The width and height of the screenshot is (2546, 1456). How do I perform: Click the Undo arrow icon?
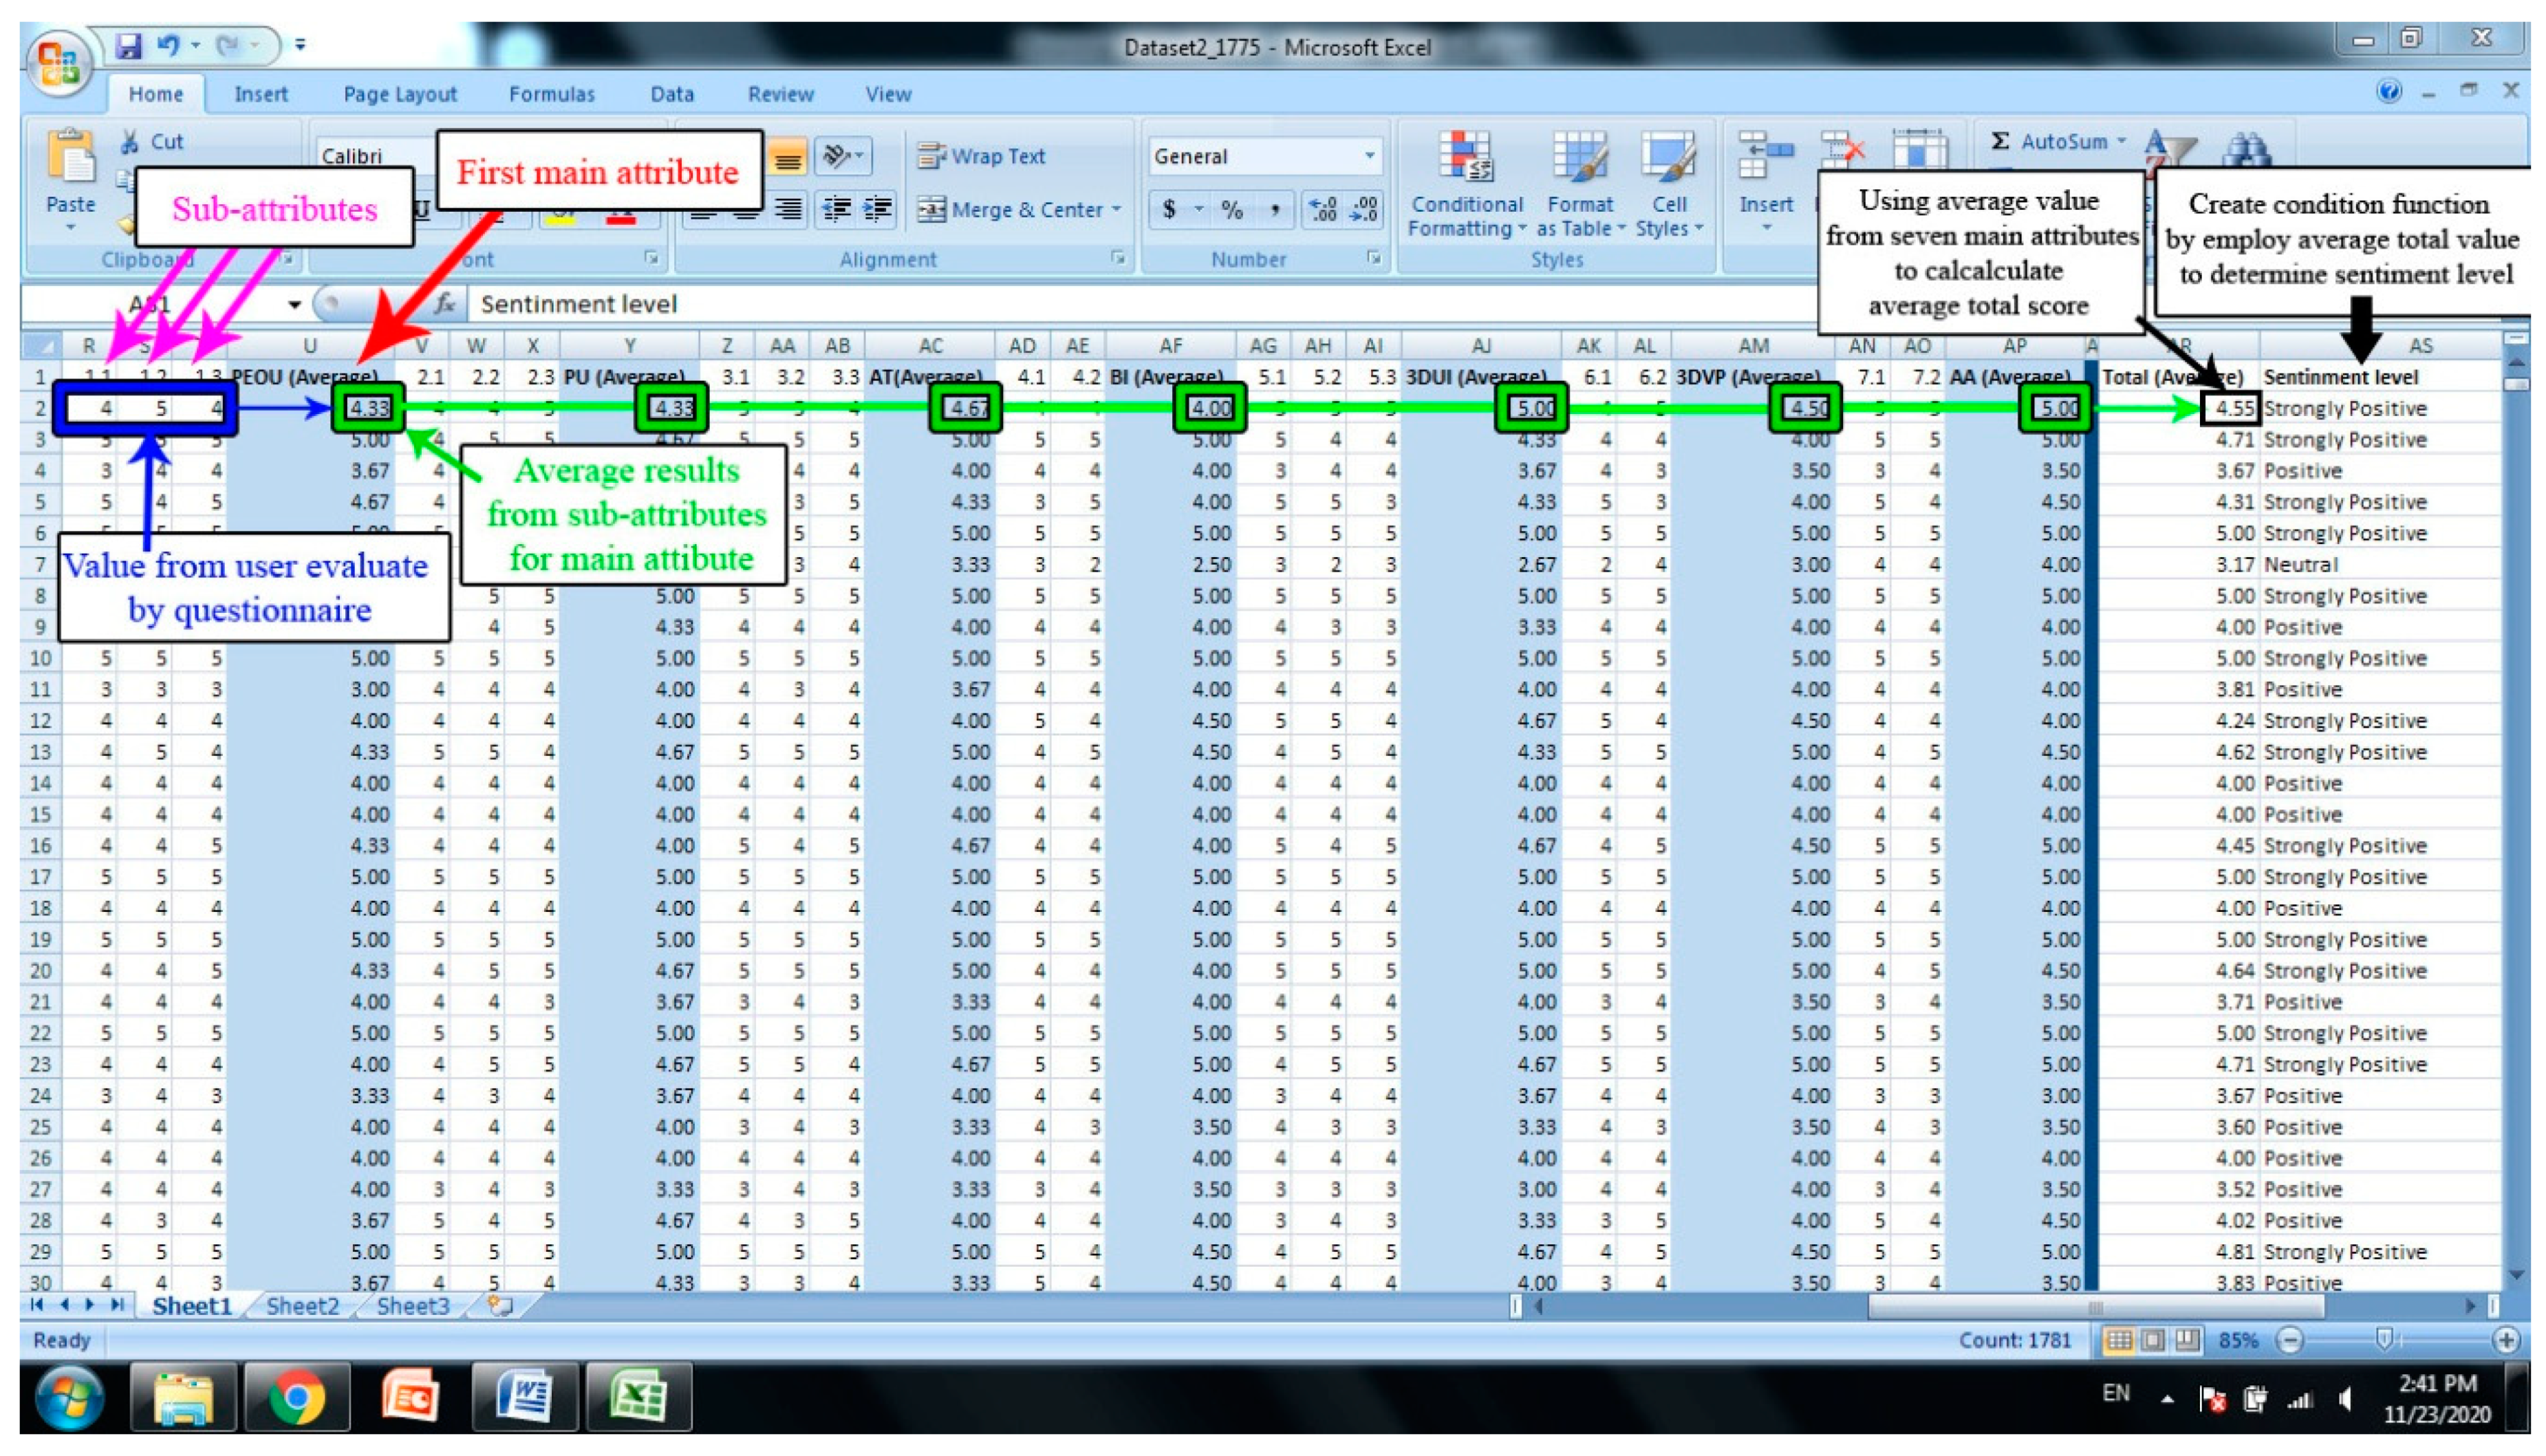click(168, 45)
